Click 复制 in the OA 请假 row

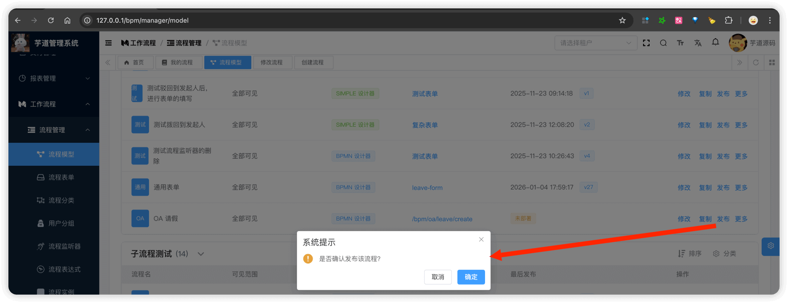pos(705,219)
